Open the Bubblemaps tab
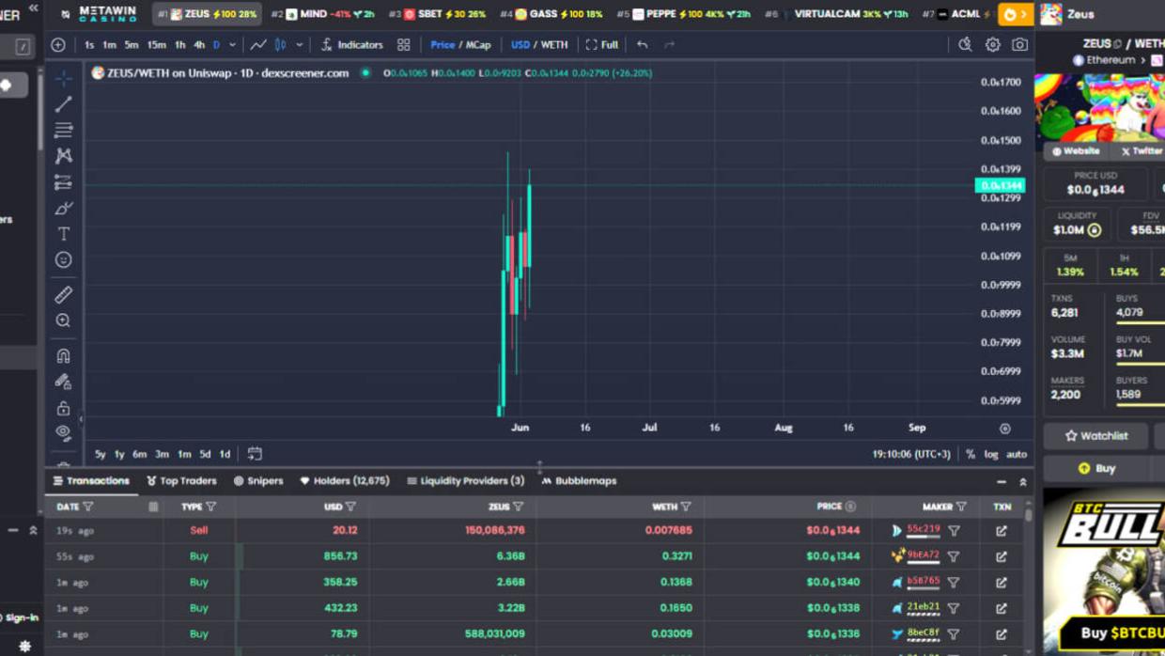The width and height of the screenshot is (1165, 656). (x=579, y=481)
